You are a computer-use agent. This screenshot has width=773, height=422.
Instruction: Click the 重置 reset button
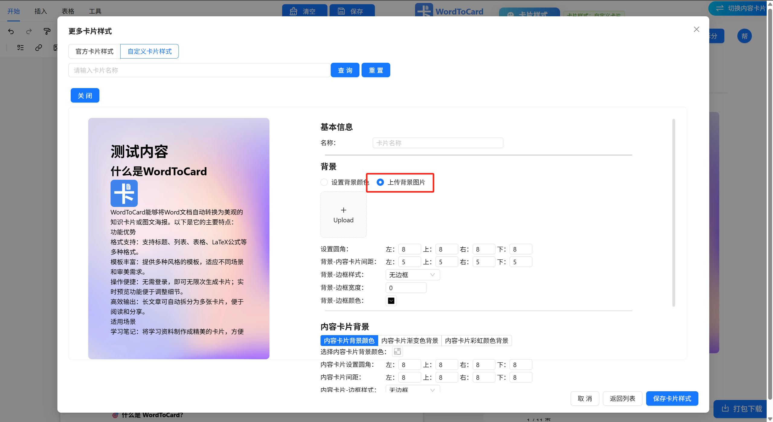coord(376,70)
